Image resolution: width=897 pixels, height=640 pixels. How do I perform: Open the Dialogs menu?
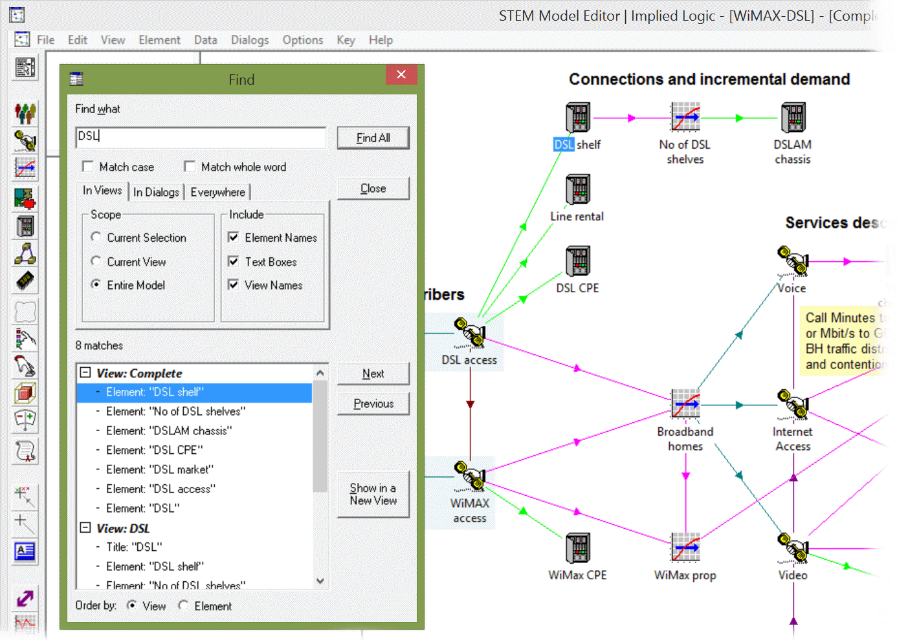point(250,40)
